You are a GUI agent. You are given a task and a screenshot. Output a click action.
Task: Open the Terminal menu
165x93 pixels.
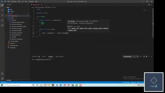click(x=31, y=2)
